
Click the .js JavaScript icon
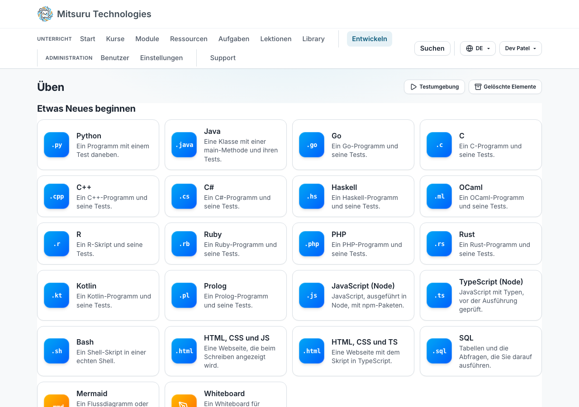[x=312, y=295]
